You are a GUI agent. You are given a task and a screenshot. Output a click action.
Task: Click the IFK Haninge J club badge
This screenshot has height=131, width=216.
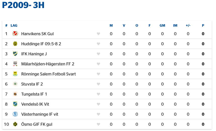[x=15, y=54]
